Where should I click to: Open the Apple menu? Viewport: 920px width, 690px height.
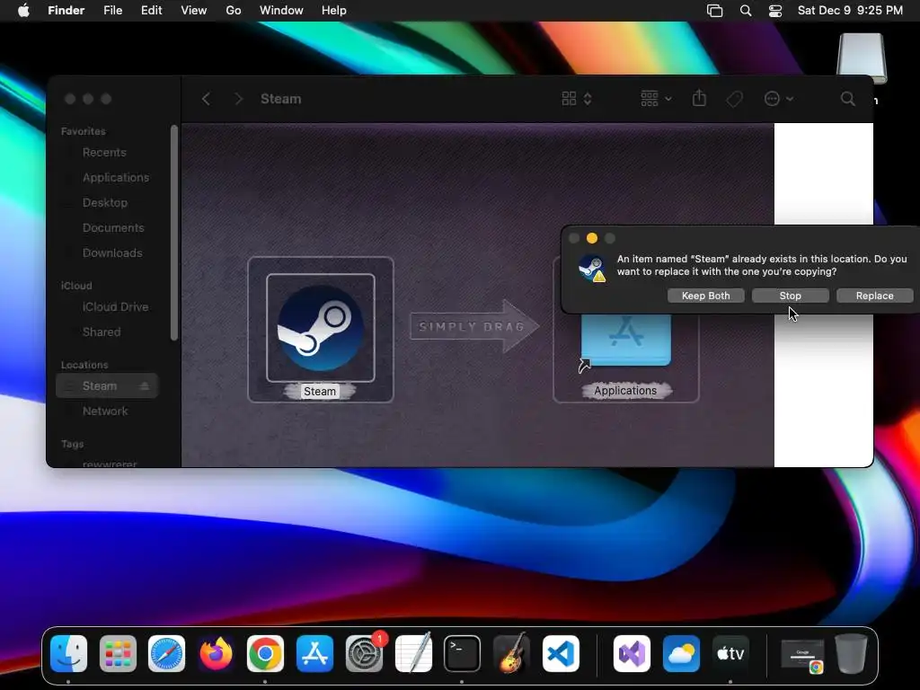(x=23, y=11)
